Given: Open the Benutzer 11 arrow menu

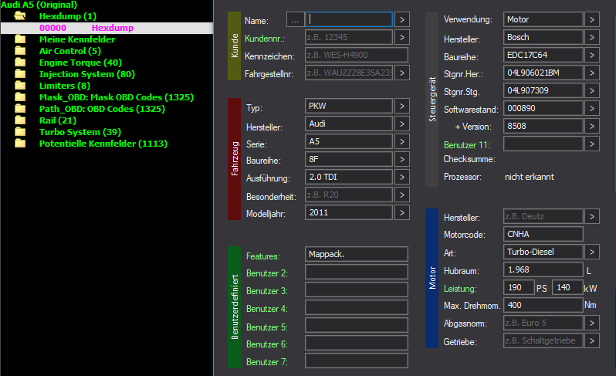Looking at the screenshot, I should coord(592,144).
